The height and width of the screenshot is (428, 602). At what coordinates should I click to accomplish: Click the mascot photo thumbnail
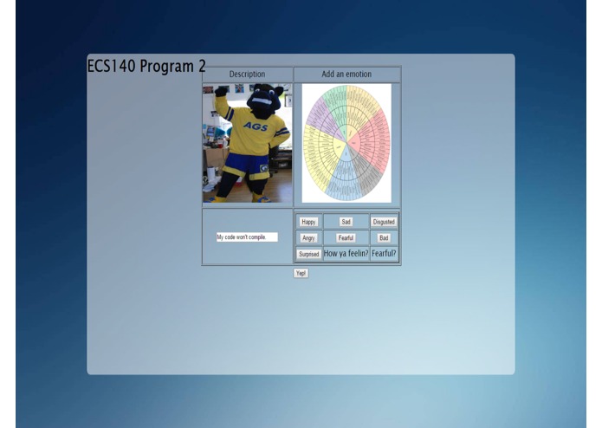[248, 143]
